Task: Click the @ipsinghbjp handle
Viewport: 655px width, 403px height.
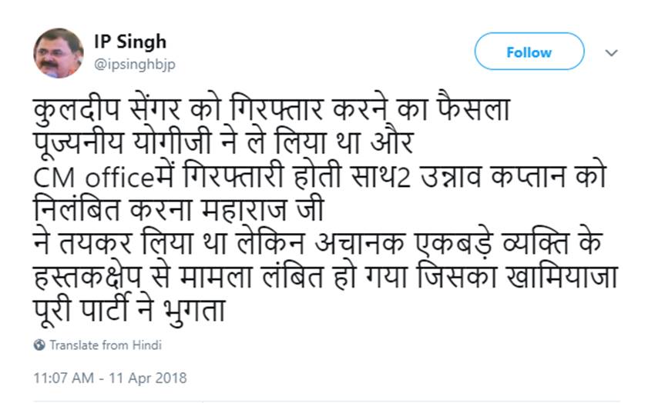Action: [134, 65]
